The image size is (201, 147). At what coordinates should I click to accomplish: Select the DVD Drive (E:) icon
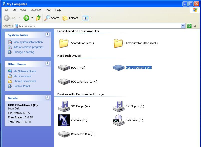click(118, 120)
